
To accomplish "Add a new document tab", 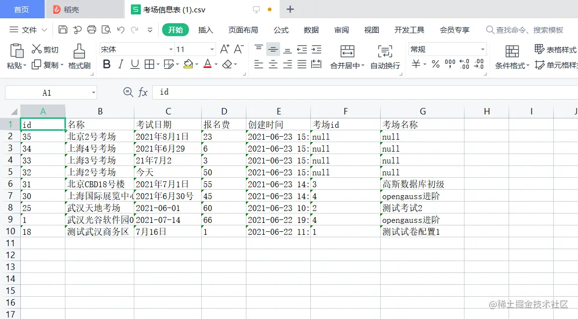I will click(x=290, y=9).
